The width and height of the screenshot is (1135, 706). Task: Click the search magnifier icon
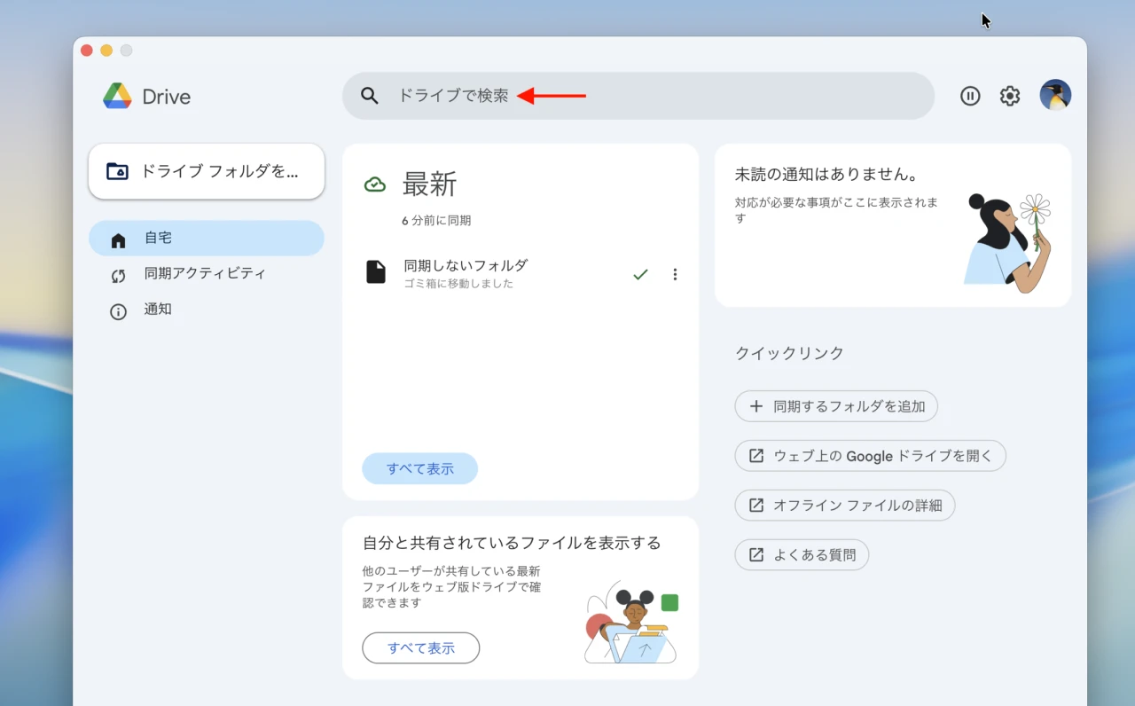369,95
